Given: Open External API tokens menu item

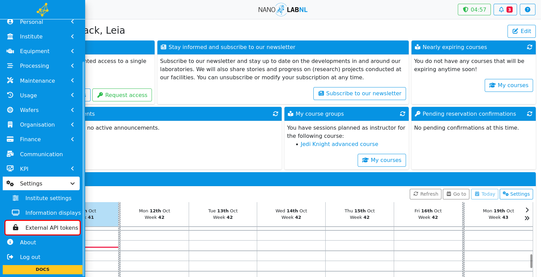Looking at the screenshot, I should point(43,228).
